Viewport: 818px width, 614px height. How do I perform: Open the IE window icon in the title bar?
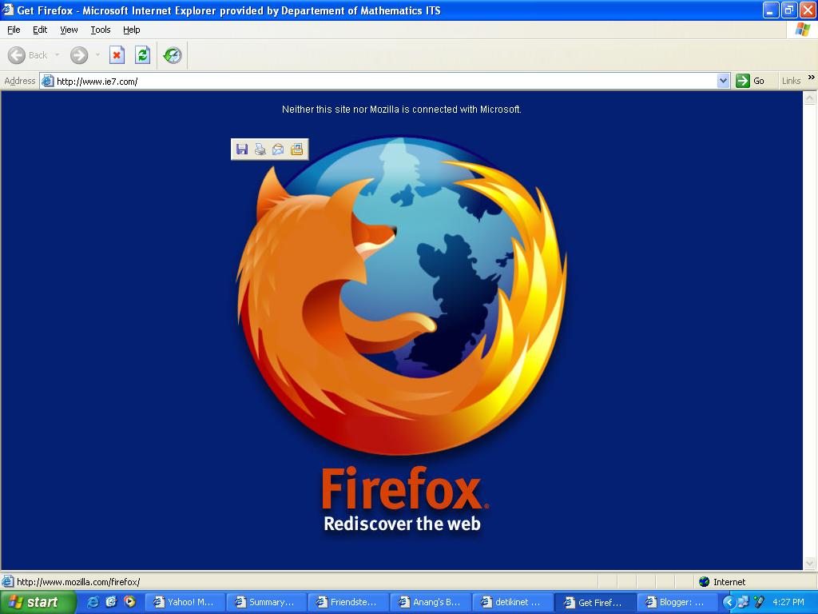(8, 10)
